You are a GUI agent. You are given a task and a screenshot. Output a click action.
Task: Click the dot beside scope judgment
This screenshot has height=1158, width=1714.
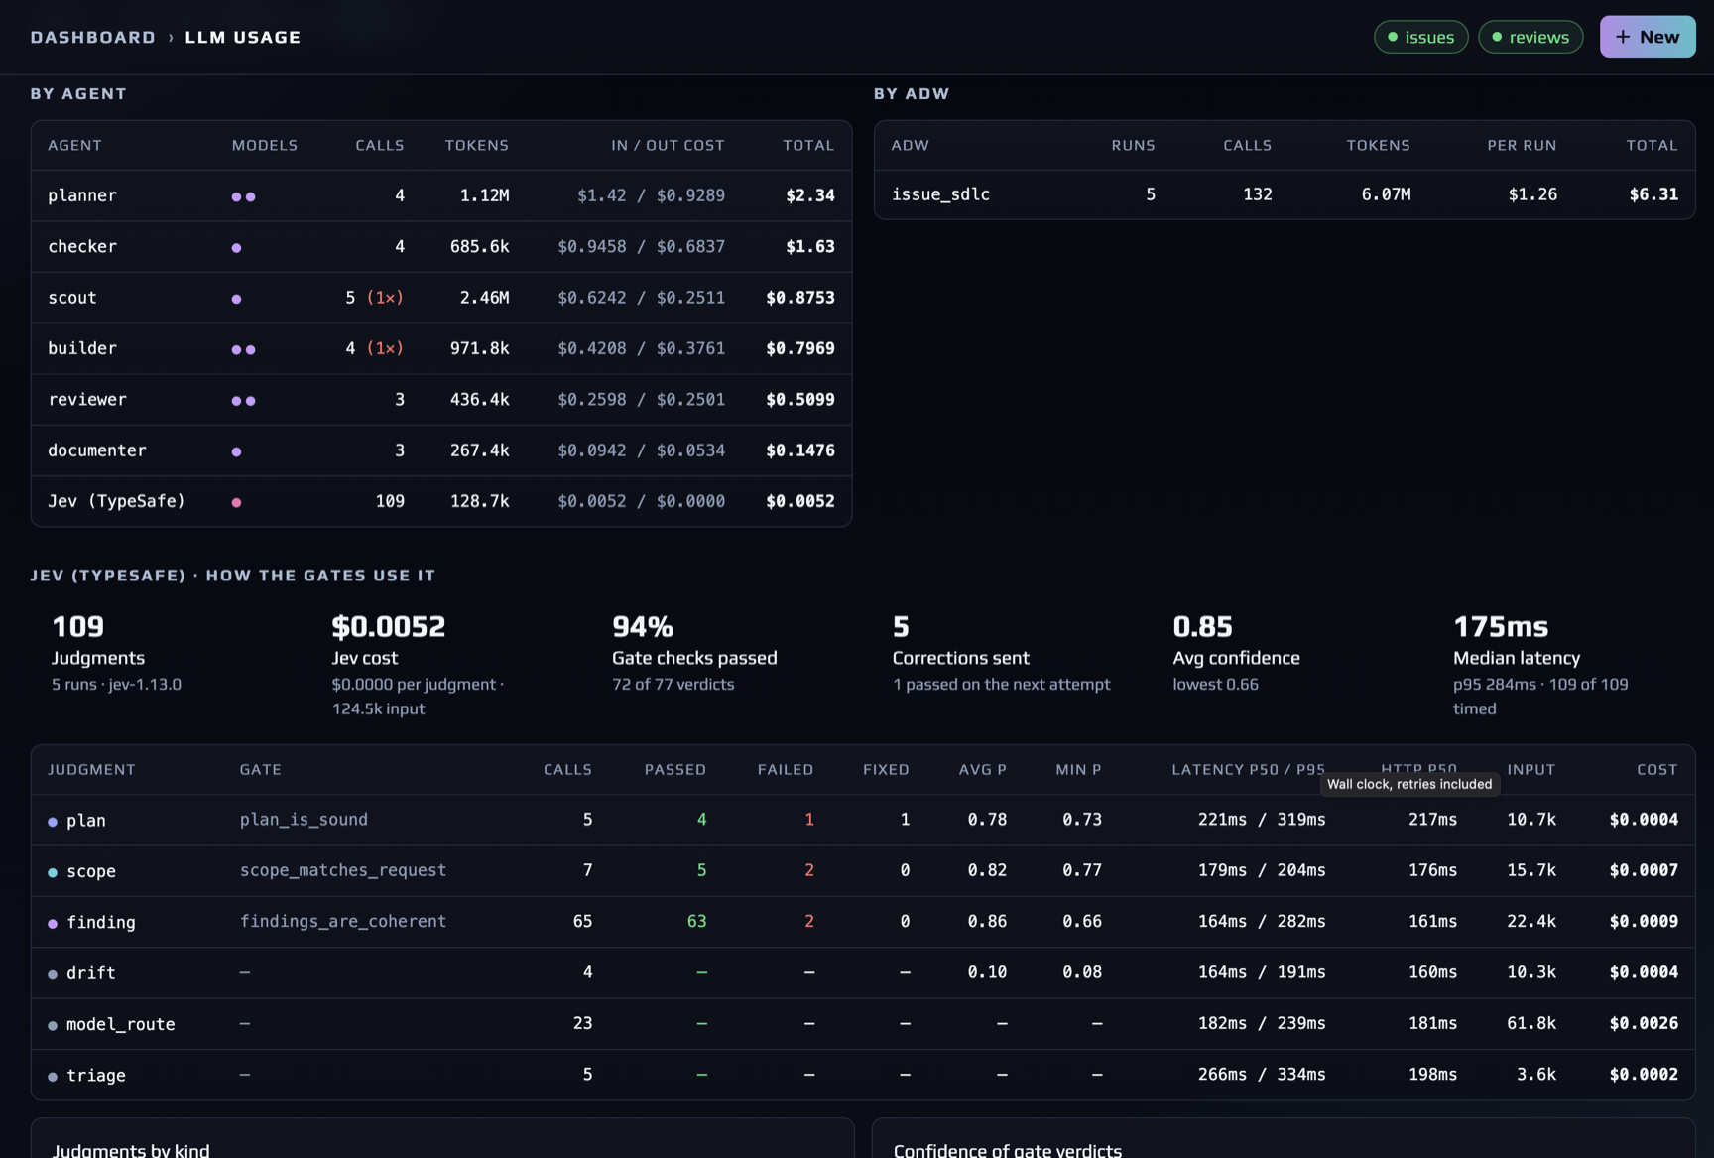click(53, 872)
